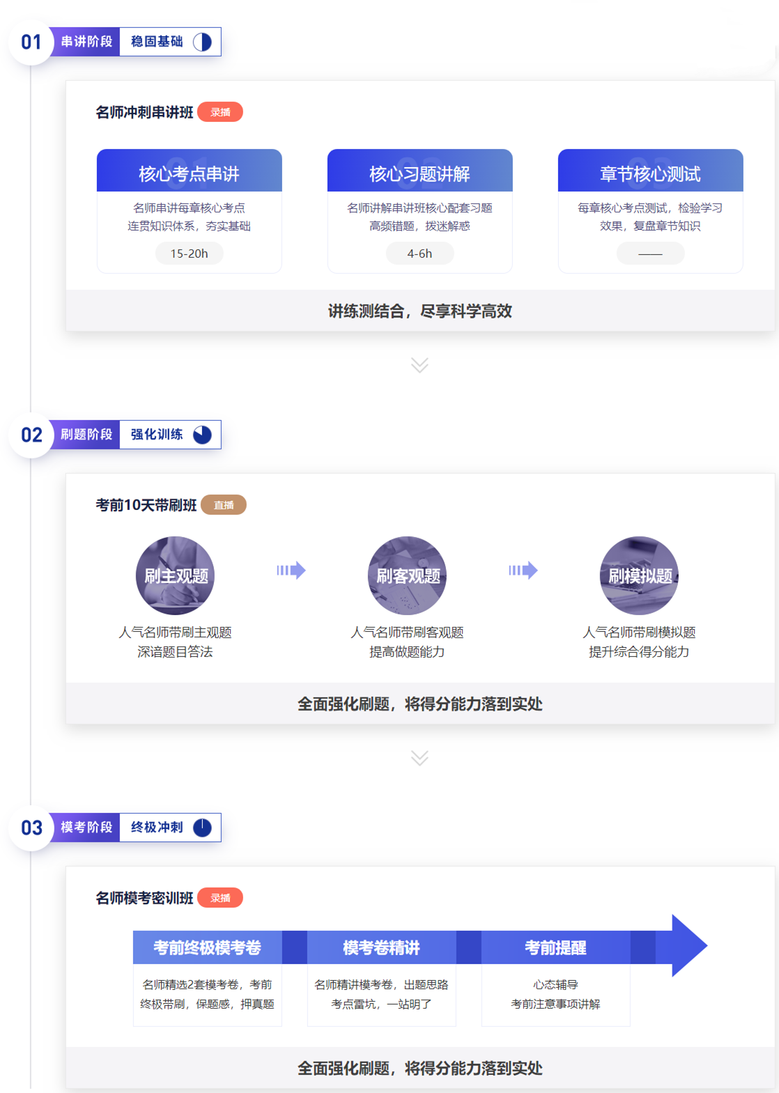Click the full circle icon for stage 03

point(202,828)
